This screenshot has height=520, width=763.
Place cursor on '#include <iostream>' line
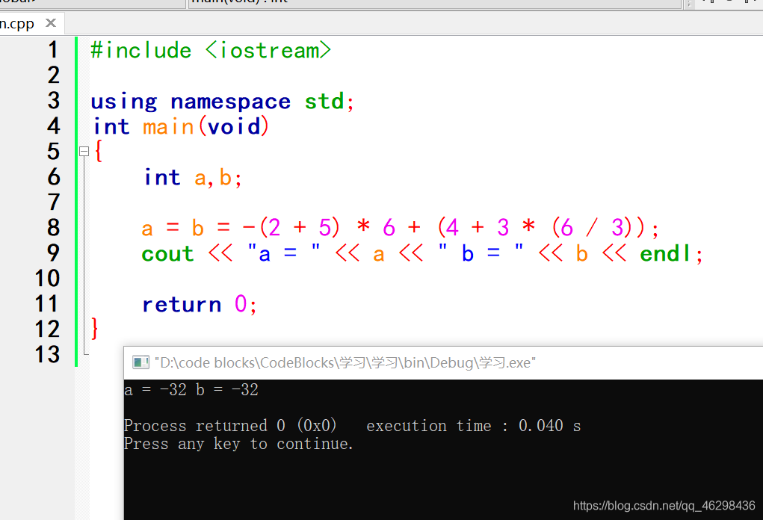coord(211,50)
